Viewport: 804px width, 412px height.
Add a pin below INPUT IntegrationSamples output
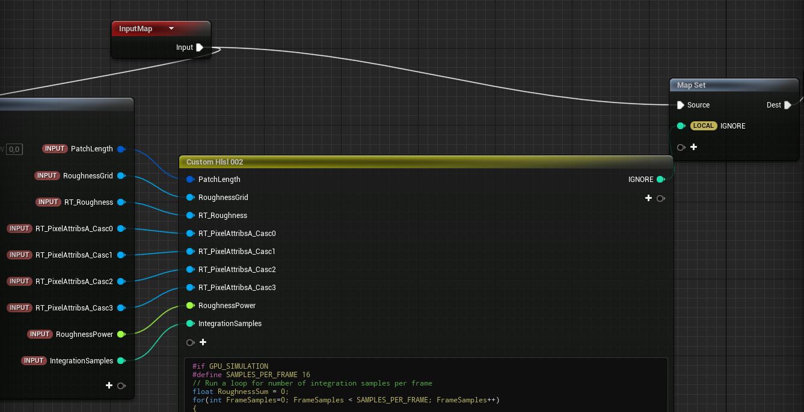pos(109,386)
